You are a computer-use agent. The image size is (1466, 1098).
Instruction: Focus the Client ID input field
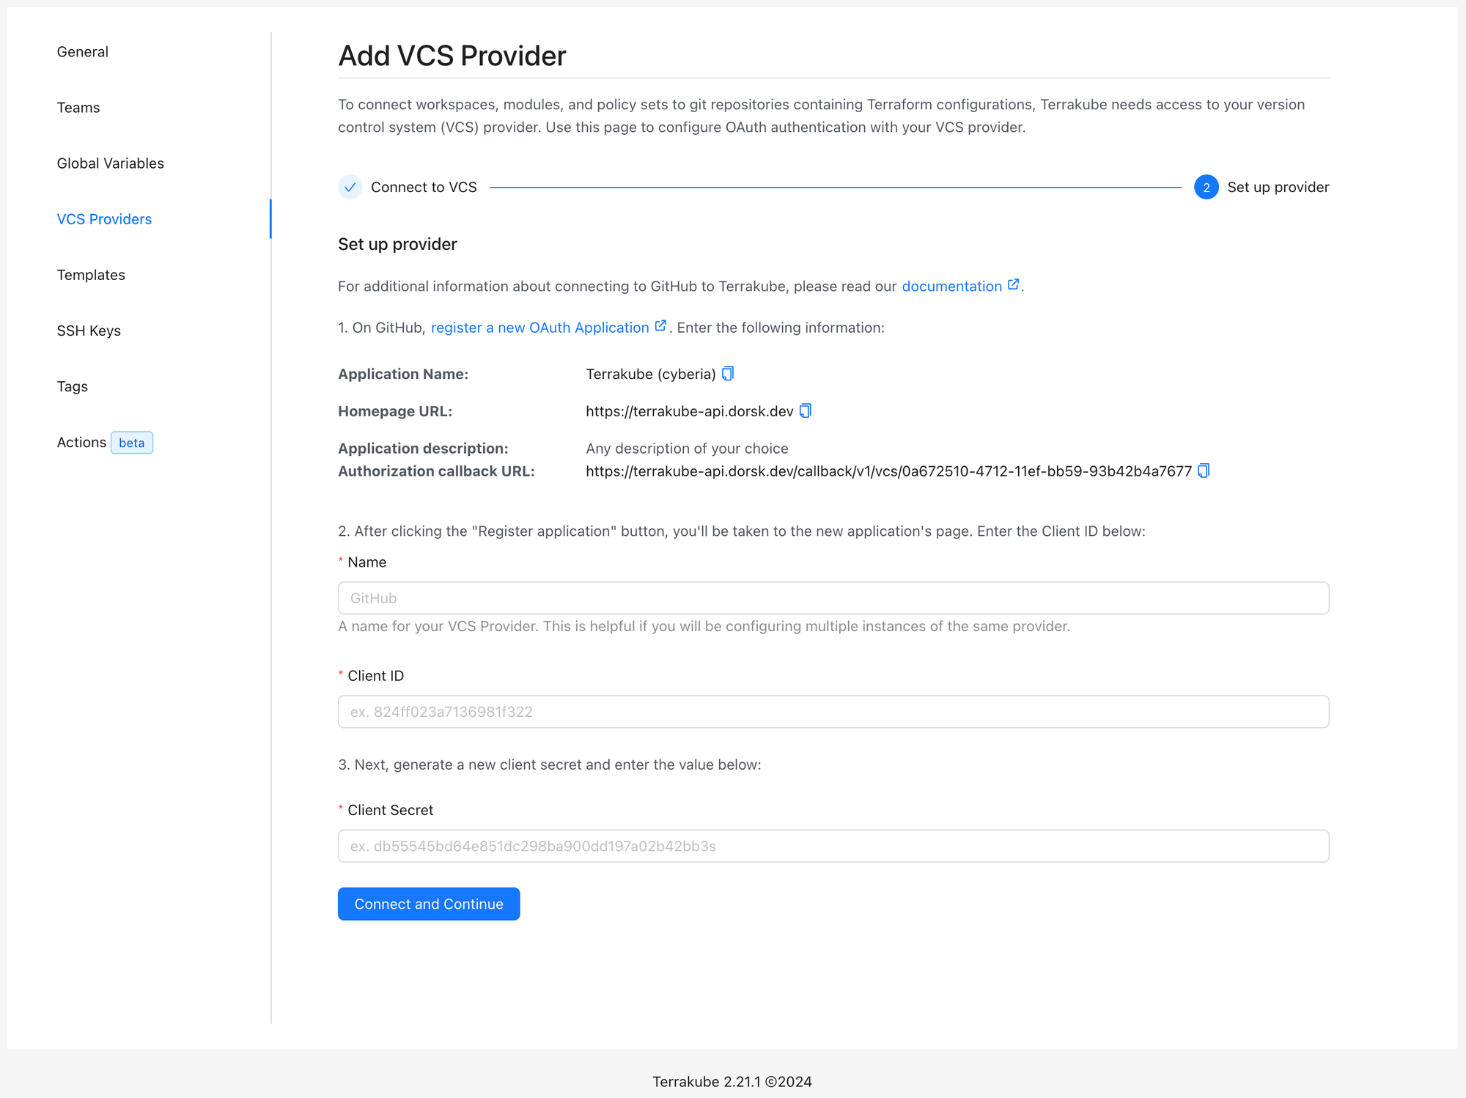click(833, 712)
